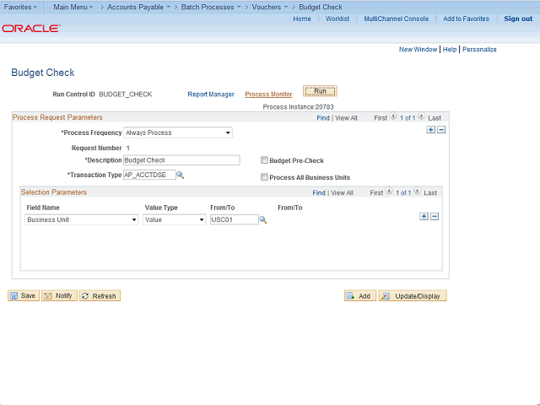Viewport: 540px width, 405px height.
Task: Click the Run button
Action: (x=320, y=91)
